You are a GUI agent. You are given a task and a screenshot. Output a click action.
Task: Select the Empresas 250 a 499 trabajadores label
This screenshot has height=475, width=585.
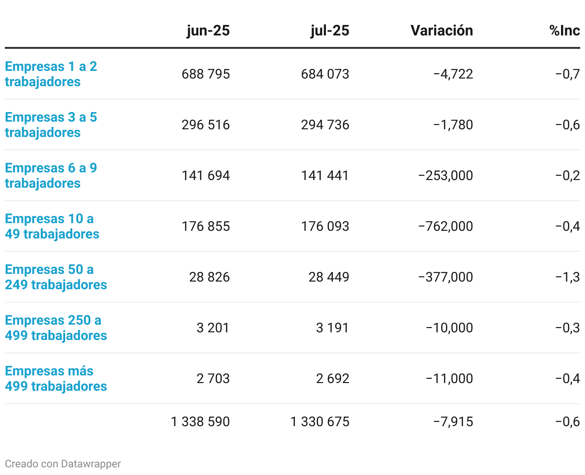pos(56,328)
